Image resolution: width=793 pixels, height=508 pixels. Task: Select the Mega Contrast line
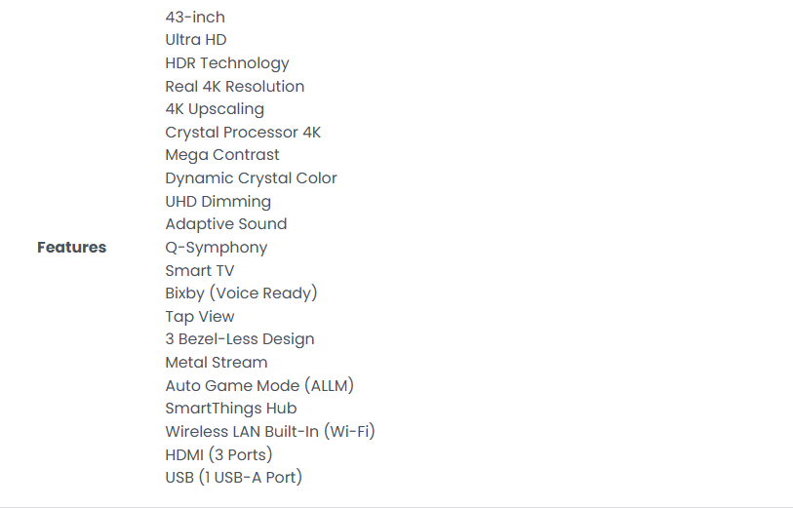[x=222, y=155]
